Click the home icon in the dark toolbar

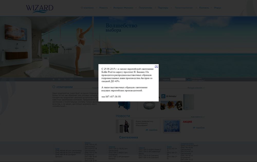coord(54,79)
